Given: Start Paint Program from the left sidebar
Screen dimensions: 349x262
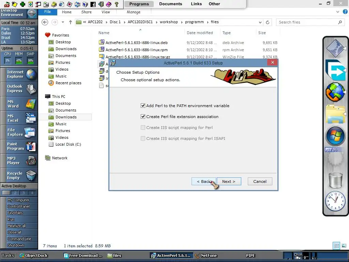Looking at the screenshot, I should click(19, 146).
